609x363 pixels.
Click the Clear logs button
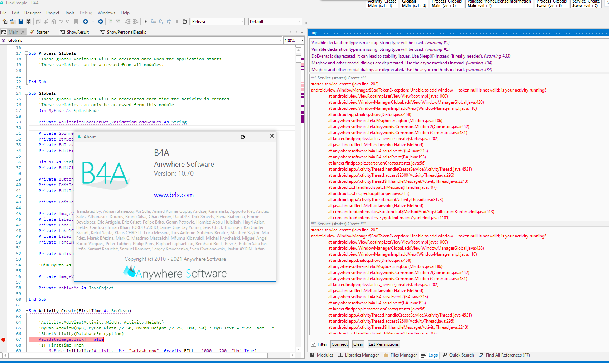tap(358, 344)
